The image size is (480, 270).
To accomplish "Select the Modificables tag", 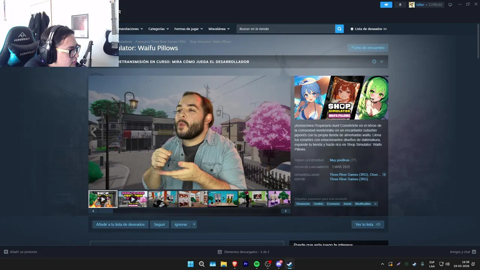I will click(363, 204).
